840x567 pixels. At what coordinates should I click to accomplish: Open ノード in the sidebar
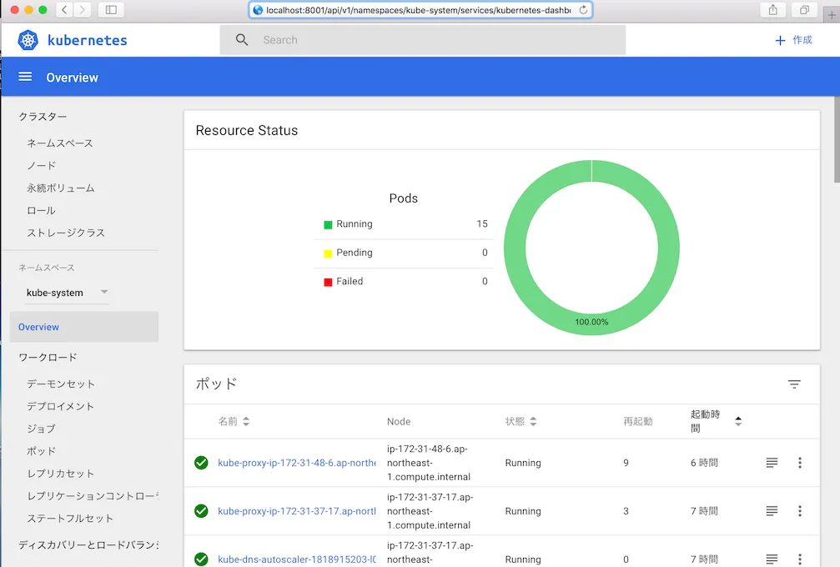pyautogui.click(x=41, y=165)
